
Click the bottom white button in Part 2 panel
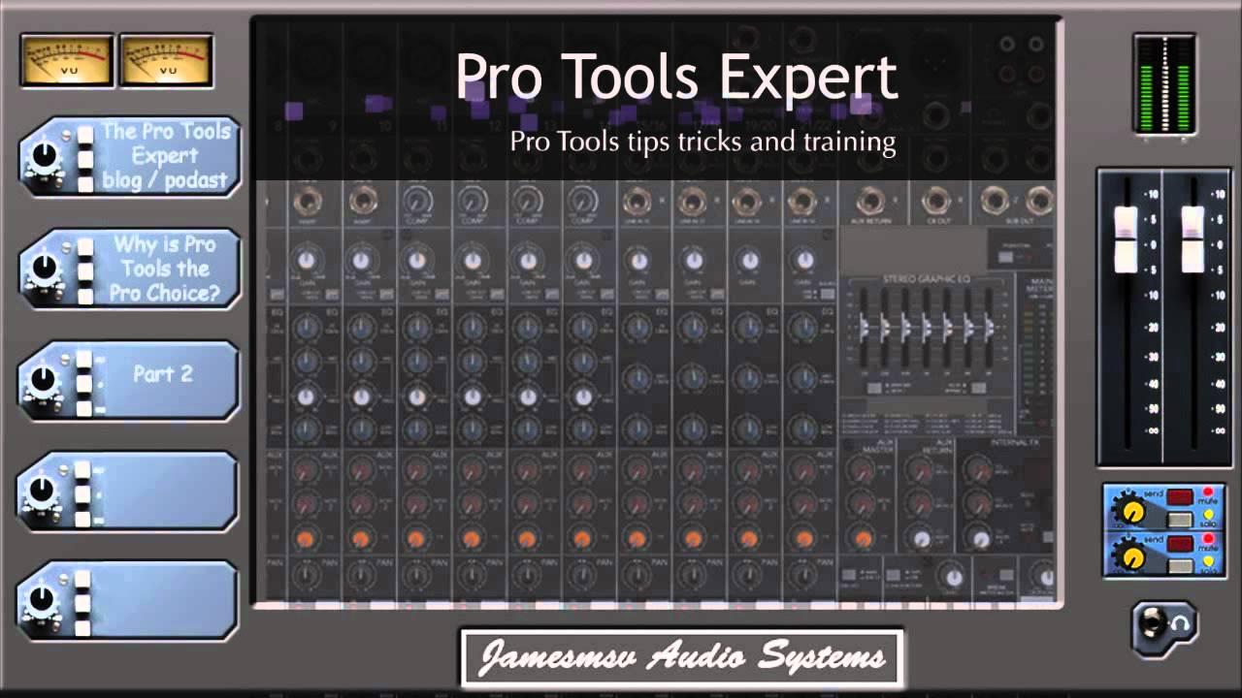pyautogui.click(x=85, y=407)
